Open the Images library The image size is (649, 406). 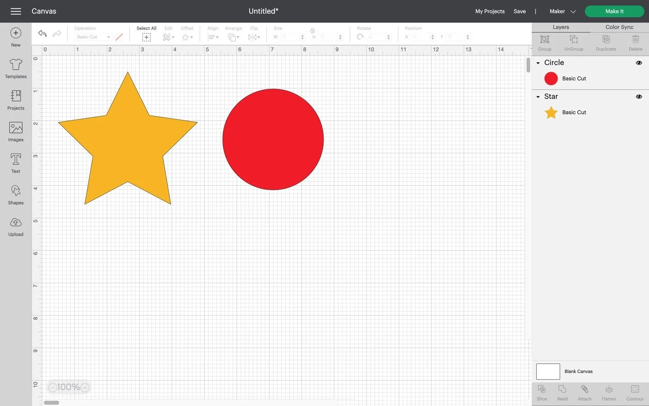[x=16, y=132]
